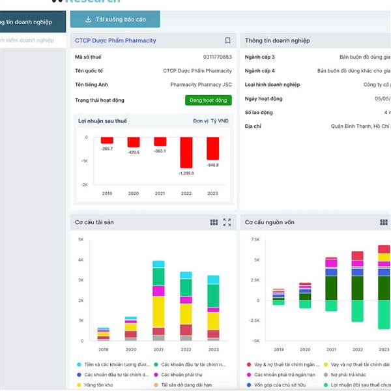Image resolution: width=391 pixels, height=391 pixels.
Task: Click the Ngày hoạt động label
Action: pyautogui.click(x=263, y=98)
